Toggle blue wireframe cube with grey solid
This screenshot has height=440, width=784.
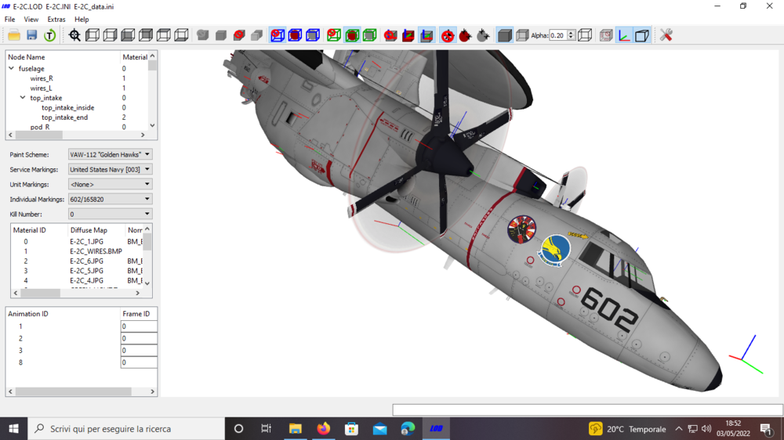(x=313, y=35)
